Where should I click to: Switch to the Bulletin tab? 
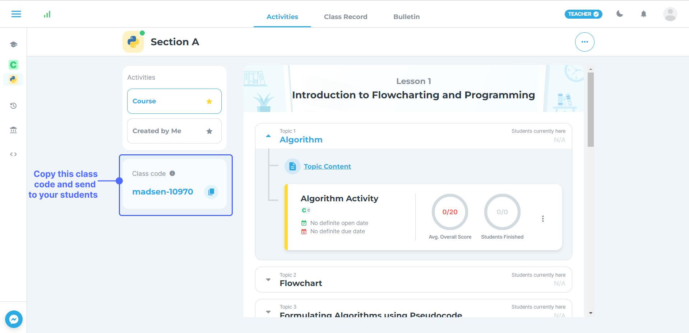(406, 17)
